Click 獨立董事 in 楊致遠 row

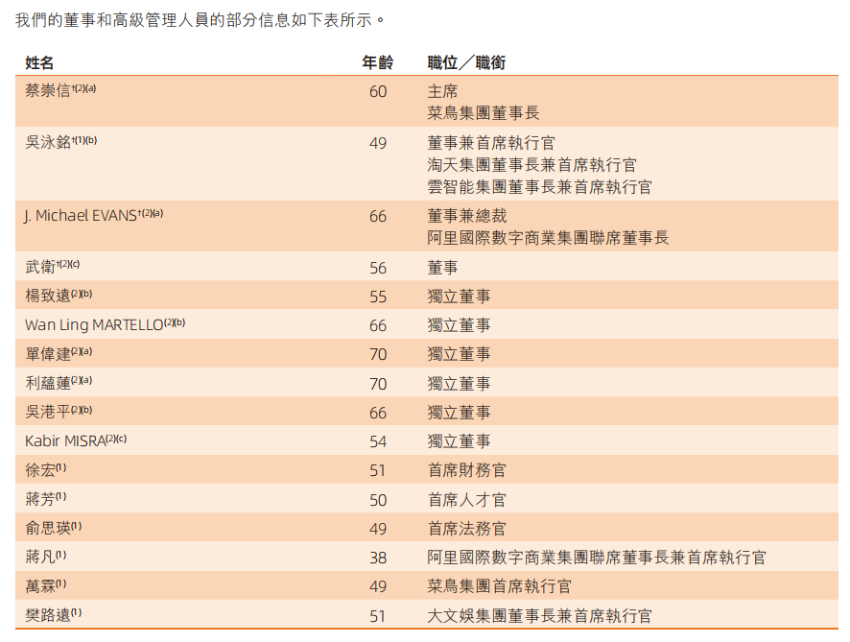click(x=459, y=297)
